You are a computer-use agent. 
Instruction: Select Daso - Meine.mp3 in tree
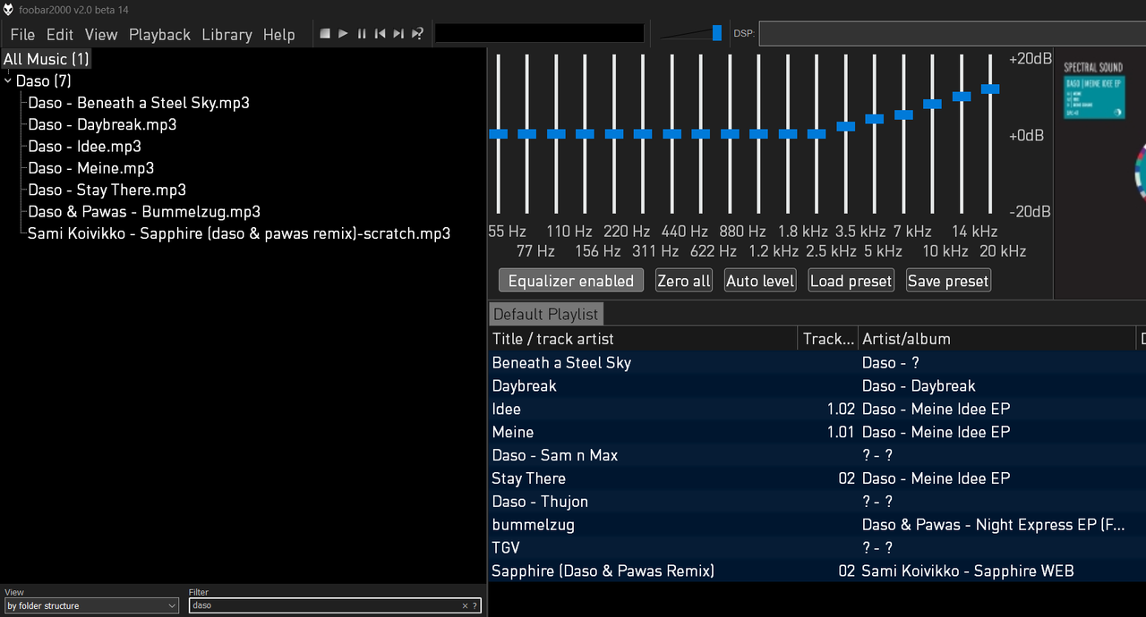90,168
